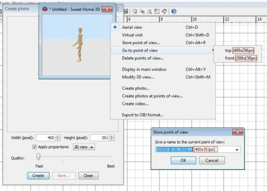267x191 pixels.
Task: Click the 'Fast' quality label
Action: [x=39, y=166]
